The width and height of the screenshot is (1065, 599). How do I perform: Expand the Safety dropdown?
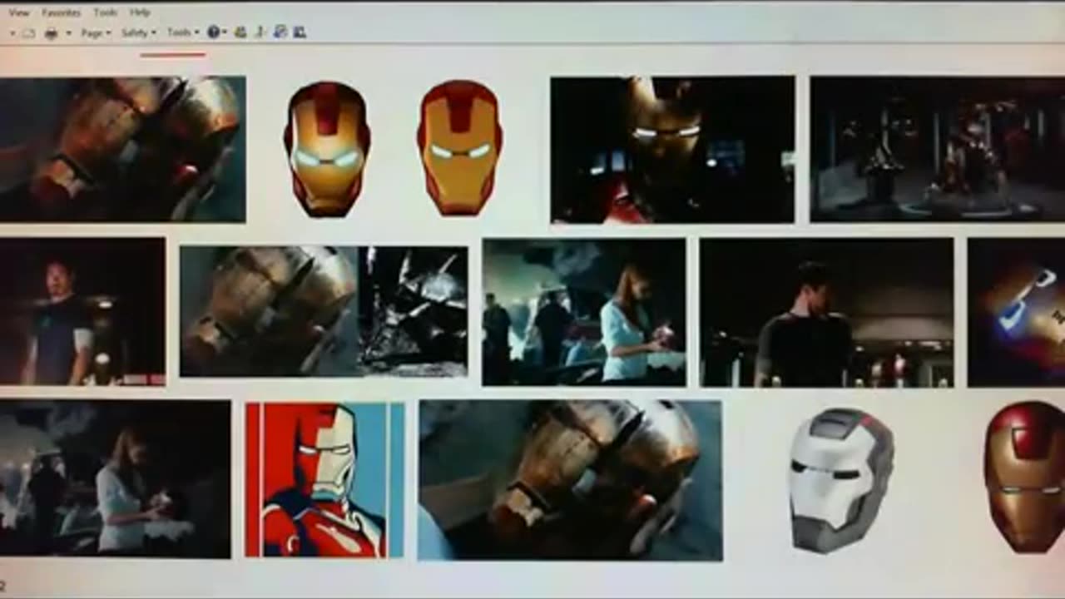pos(139,33)
